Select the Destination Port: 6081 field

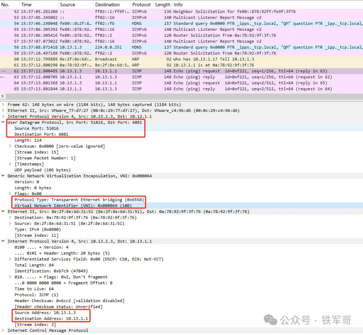[41, 134]
